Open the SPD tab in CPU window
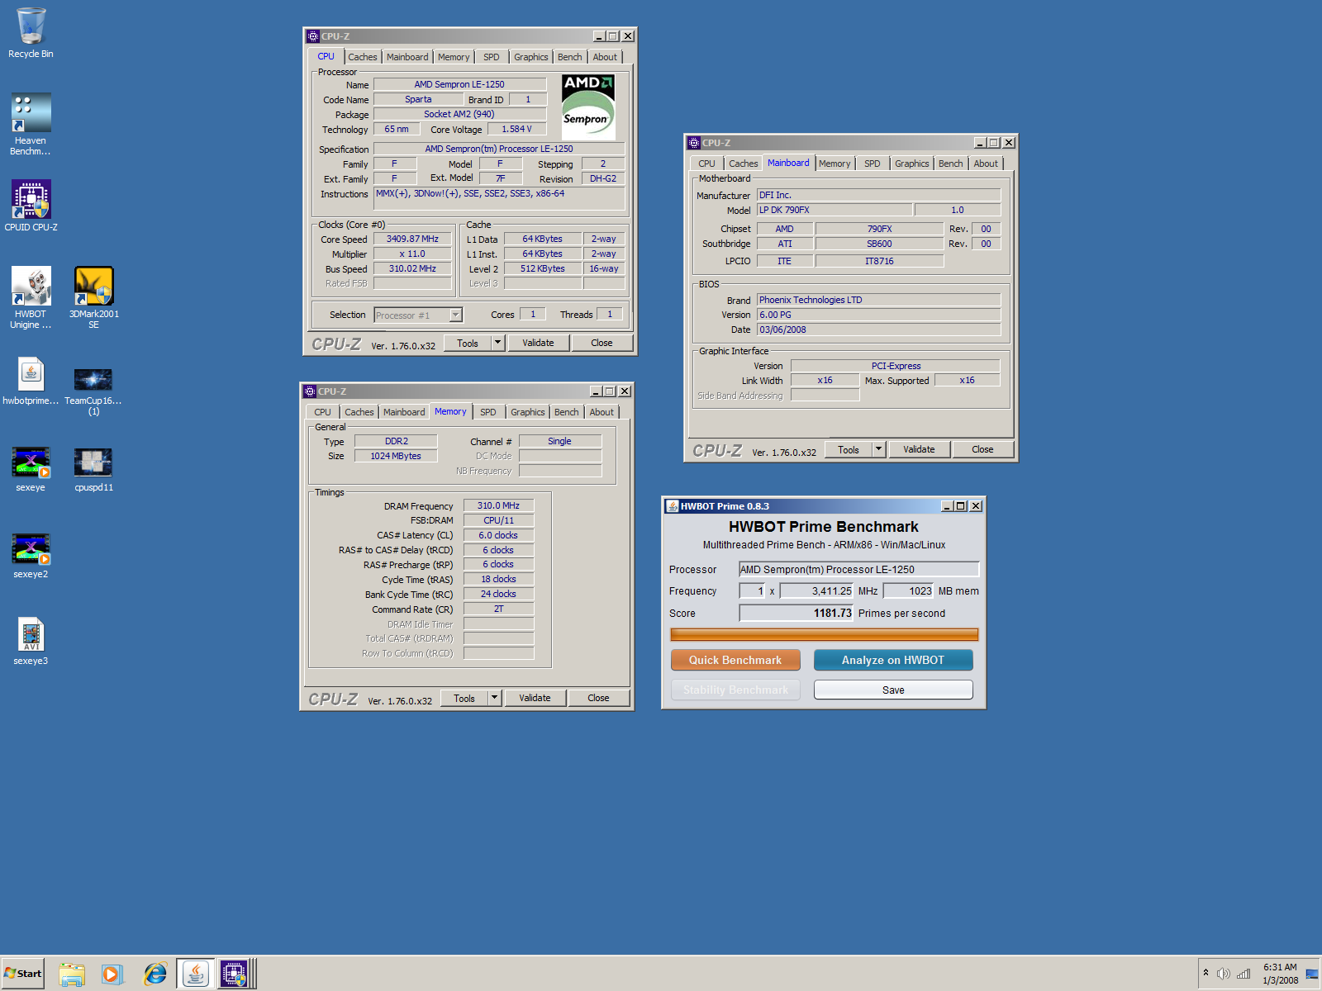Screen dimensions: 1322x991 click(492, 57)
